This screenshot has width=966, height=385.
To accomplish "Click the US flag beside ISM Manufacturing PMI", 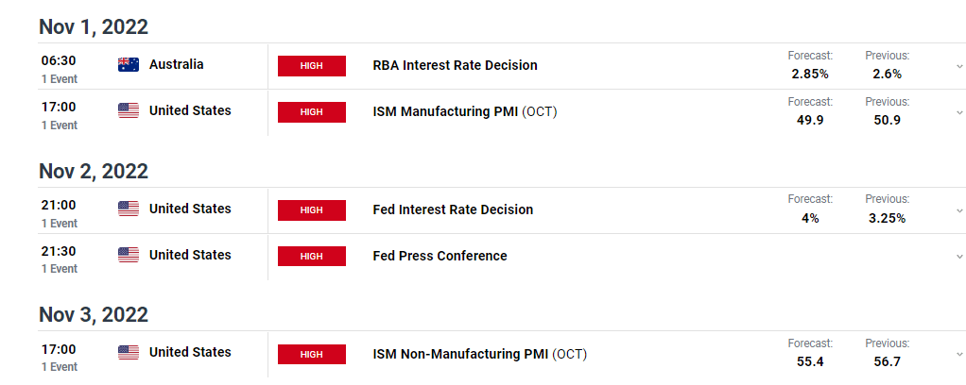I will point(129,110).
